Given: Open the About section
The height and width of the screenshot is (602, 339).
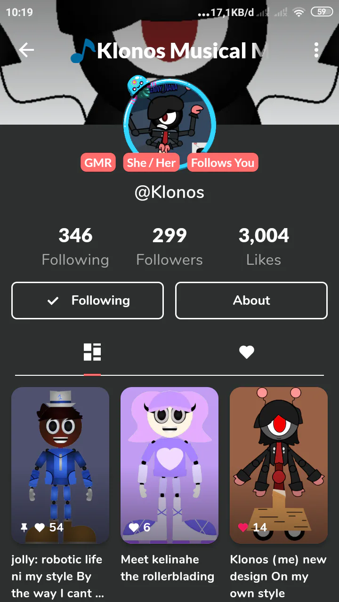Looking at the screenshot, I should coord(251,301).
